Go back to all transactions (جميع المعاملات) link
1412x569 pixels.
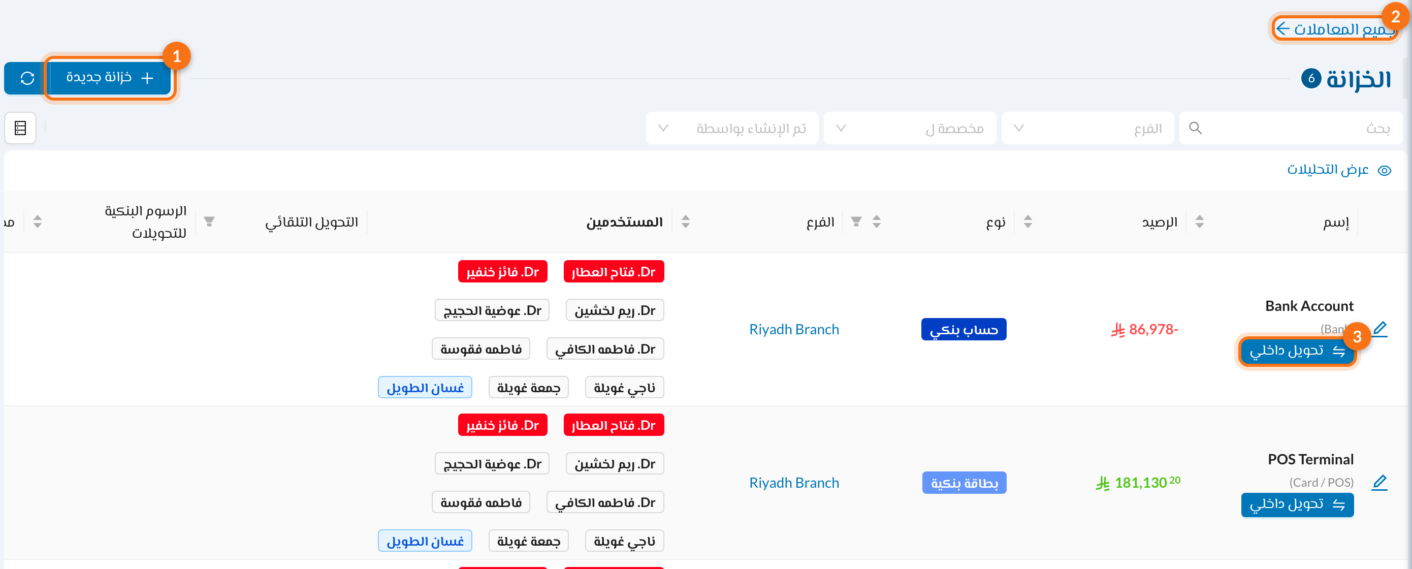pyautogui.click(x=1335, y=28)
